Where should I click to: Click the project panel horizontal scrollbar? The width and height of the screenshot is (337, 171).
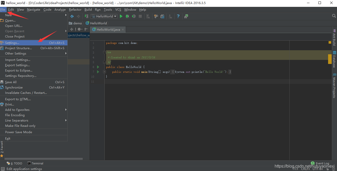click(x=44, y=159)
